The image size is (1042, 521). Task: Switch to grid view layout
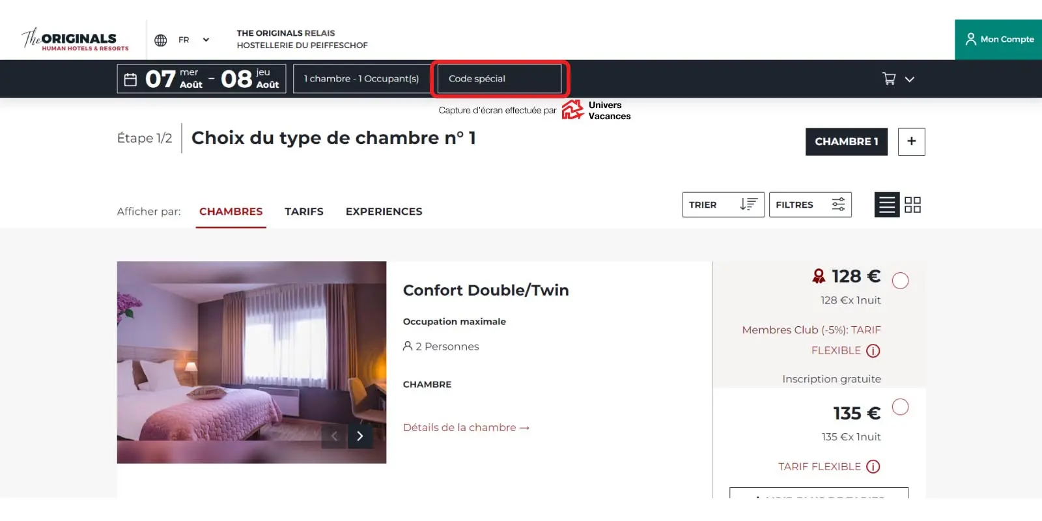point(912,205)
